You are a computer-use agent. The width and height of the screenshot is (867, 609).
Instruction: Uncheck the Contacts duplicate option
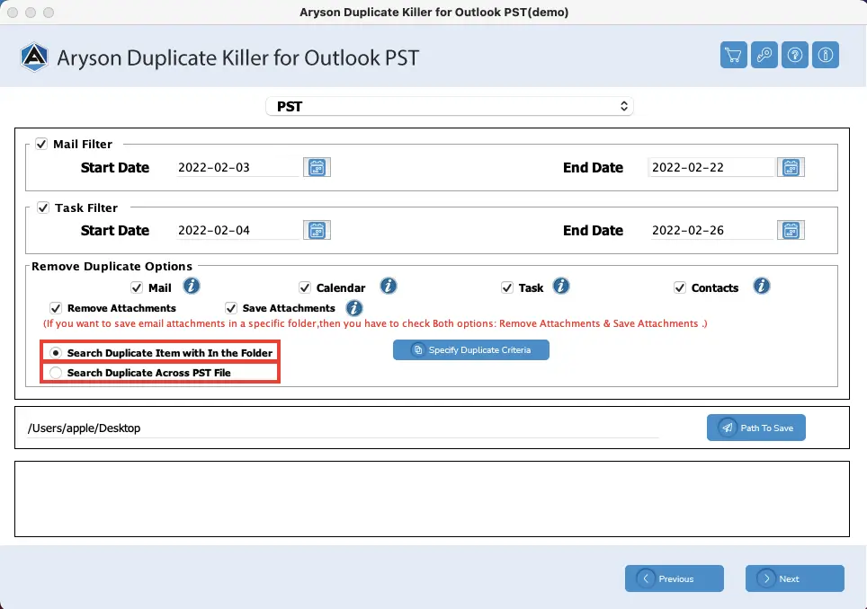[680, 287]
